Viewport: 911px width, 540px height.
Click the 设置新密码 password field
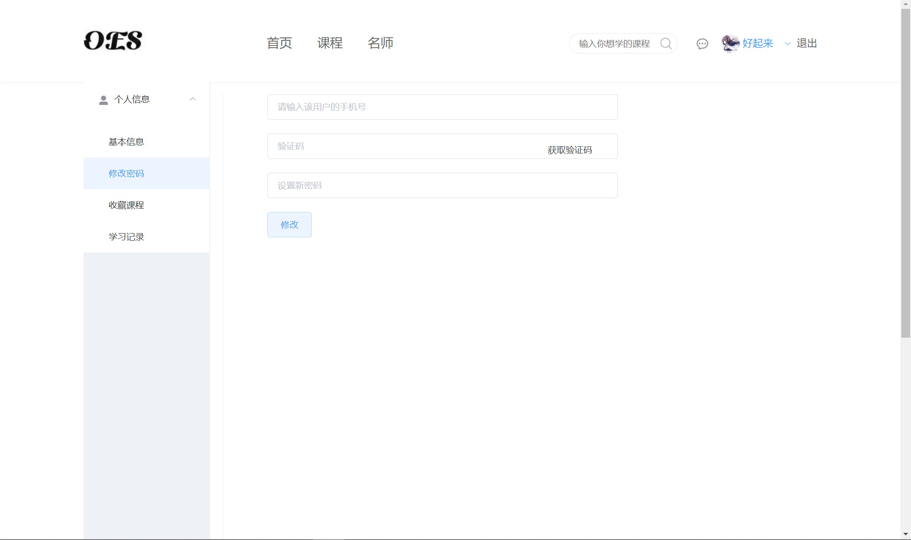click(x=442, y=185)
